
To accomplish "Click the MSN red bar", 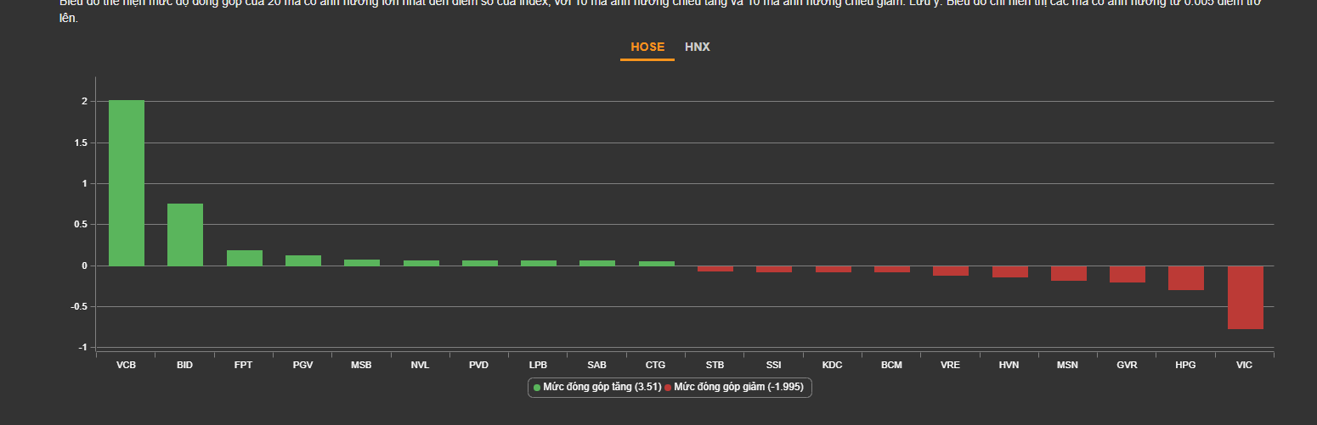I will click(1068, 273).
